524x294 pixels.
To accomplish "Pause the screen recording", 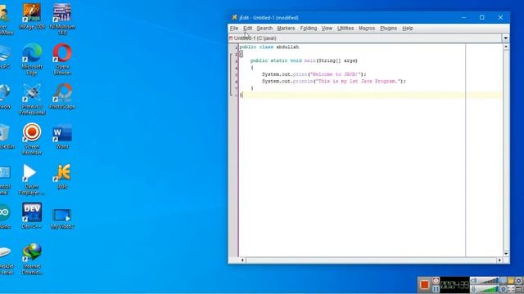I will coord(436,289).
